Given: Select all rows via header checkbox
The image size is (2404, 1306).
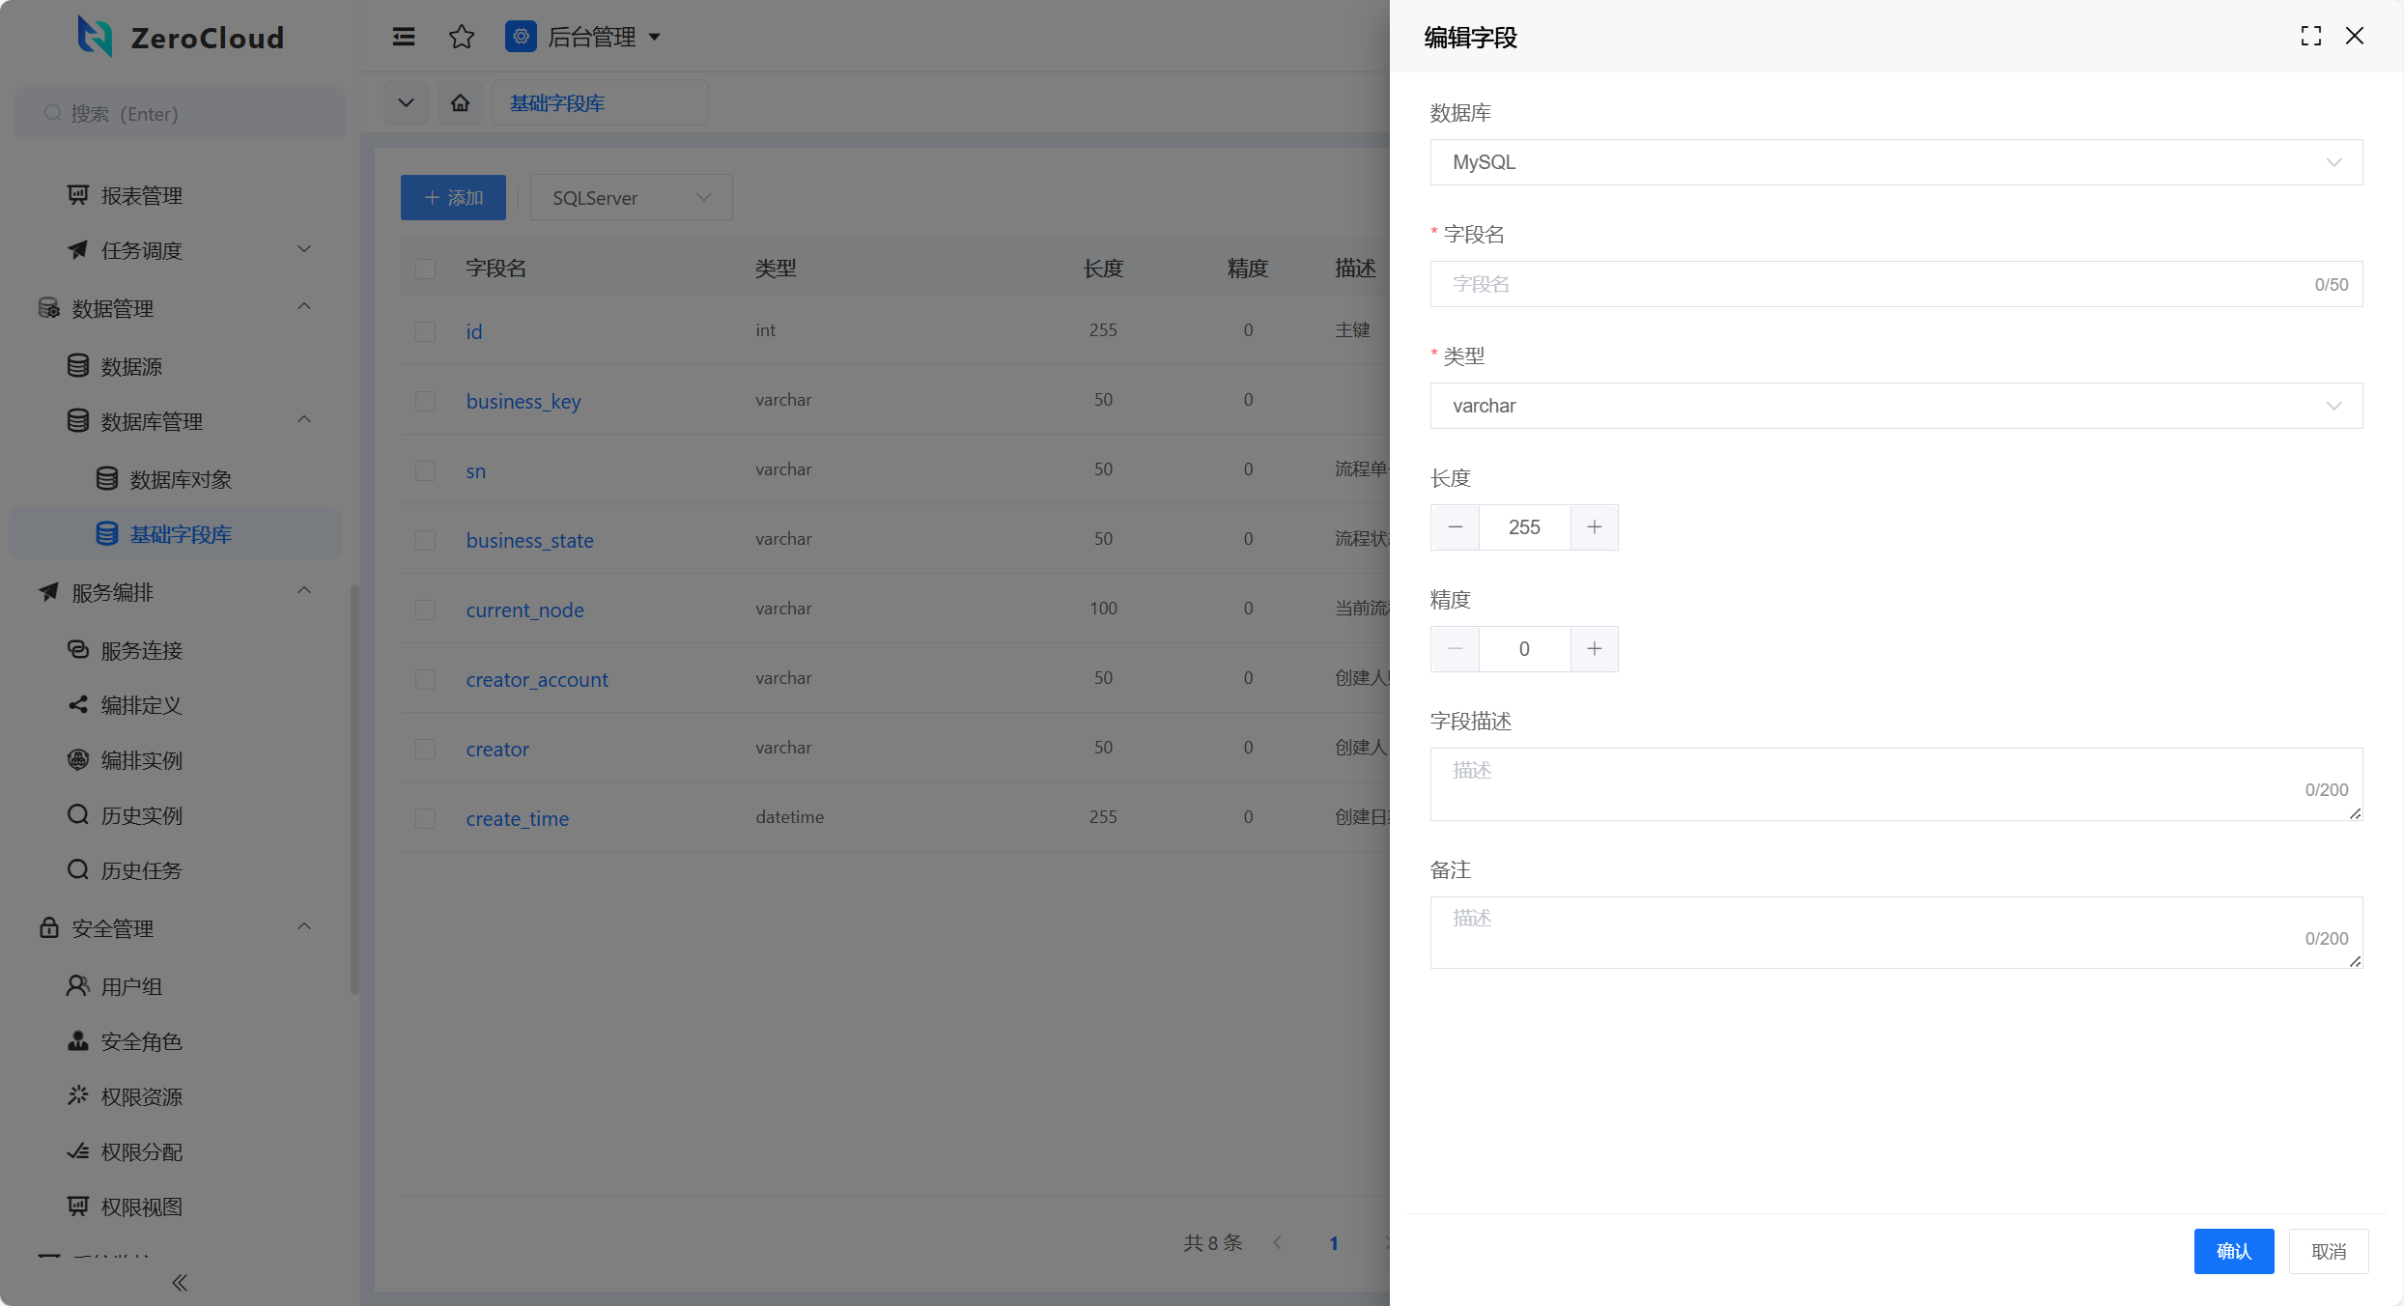Looking at the screenshot, I should coord(425,269).
